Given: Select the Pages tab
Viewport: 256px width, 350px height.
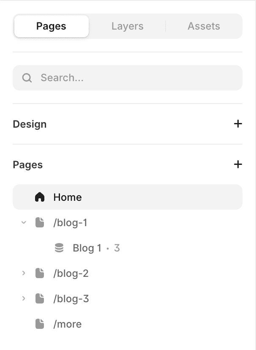Looking at the screenshot, I should pyautogui.click(x=51, y=26).
